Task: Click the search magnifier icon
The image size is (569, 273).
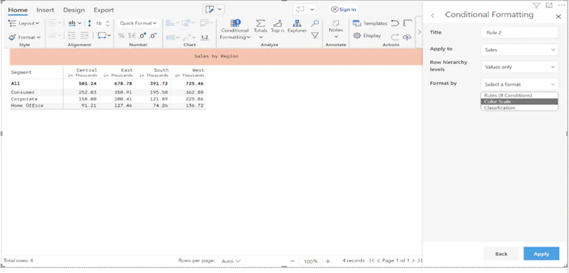Action: click(x=315, y=23)
